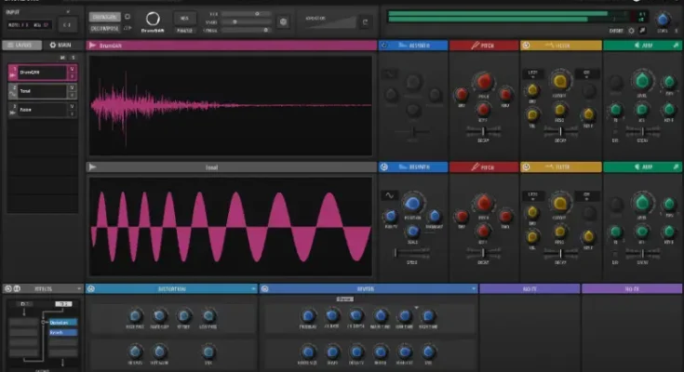The image size is (684, 372).
Task: Toggle power on the Distortion effect
Action: [x=92, y=288]
